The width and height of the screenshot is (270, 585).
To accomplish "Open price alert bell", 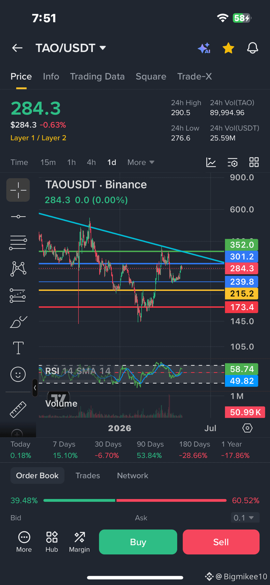I will pyautogui.click(x=252, y=48).
